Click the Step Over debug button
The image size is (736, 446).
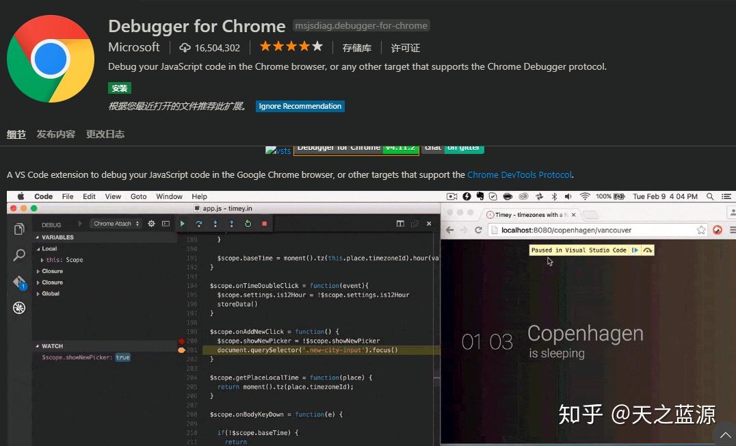[x=199, y=224]
